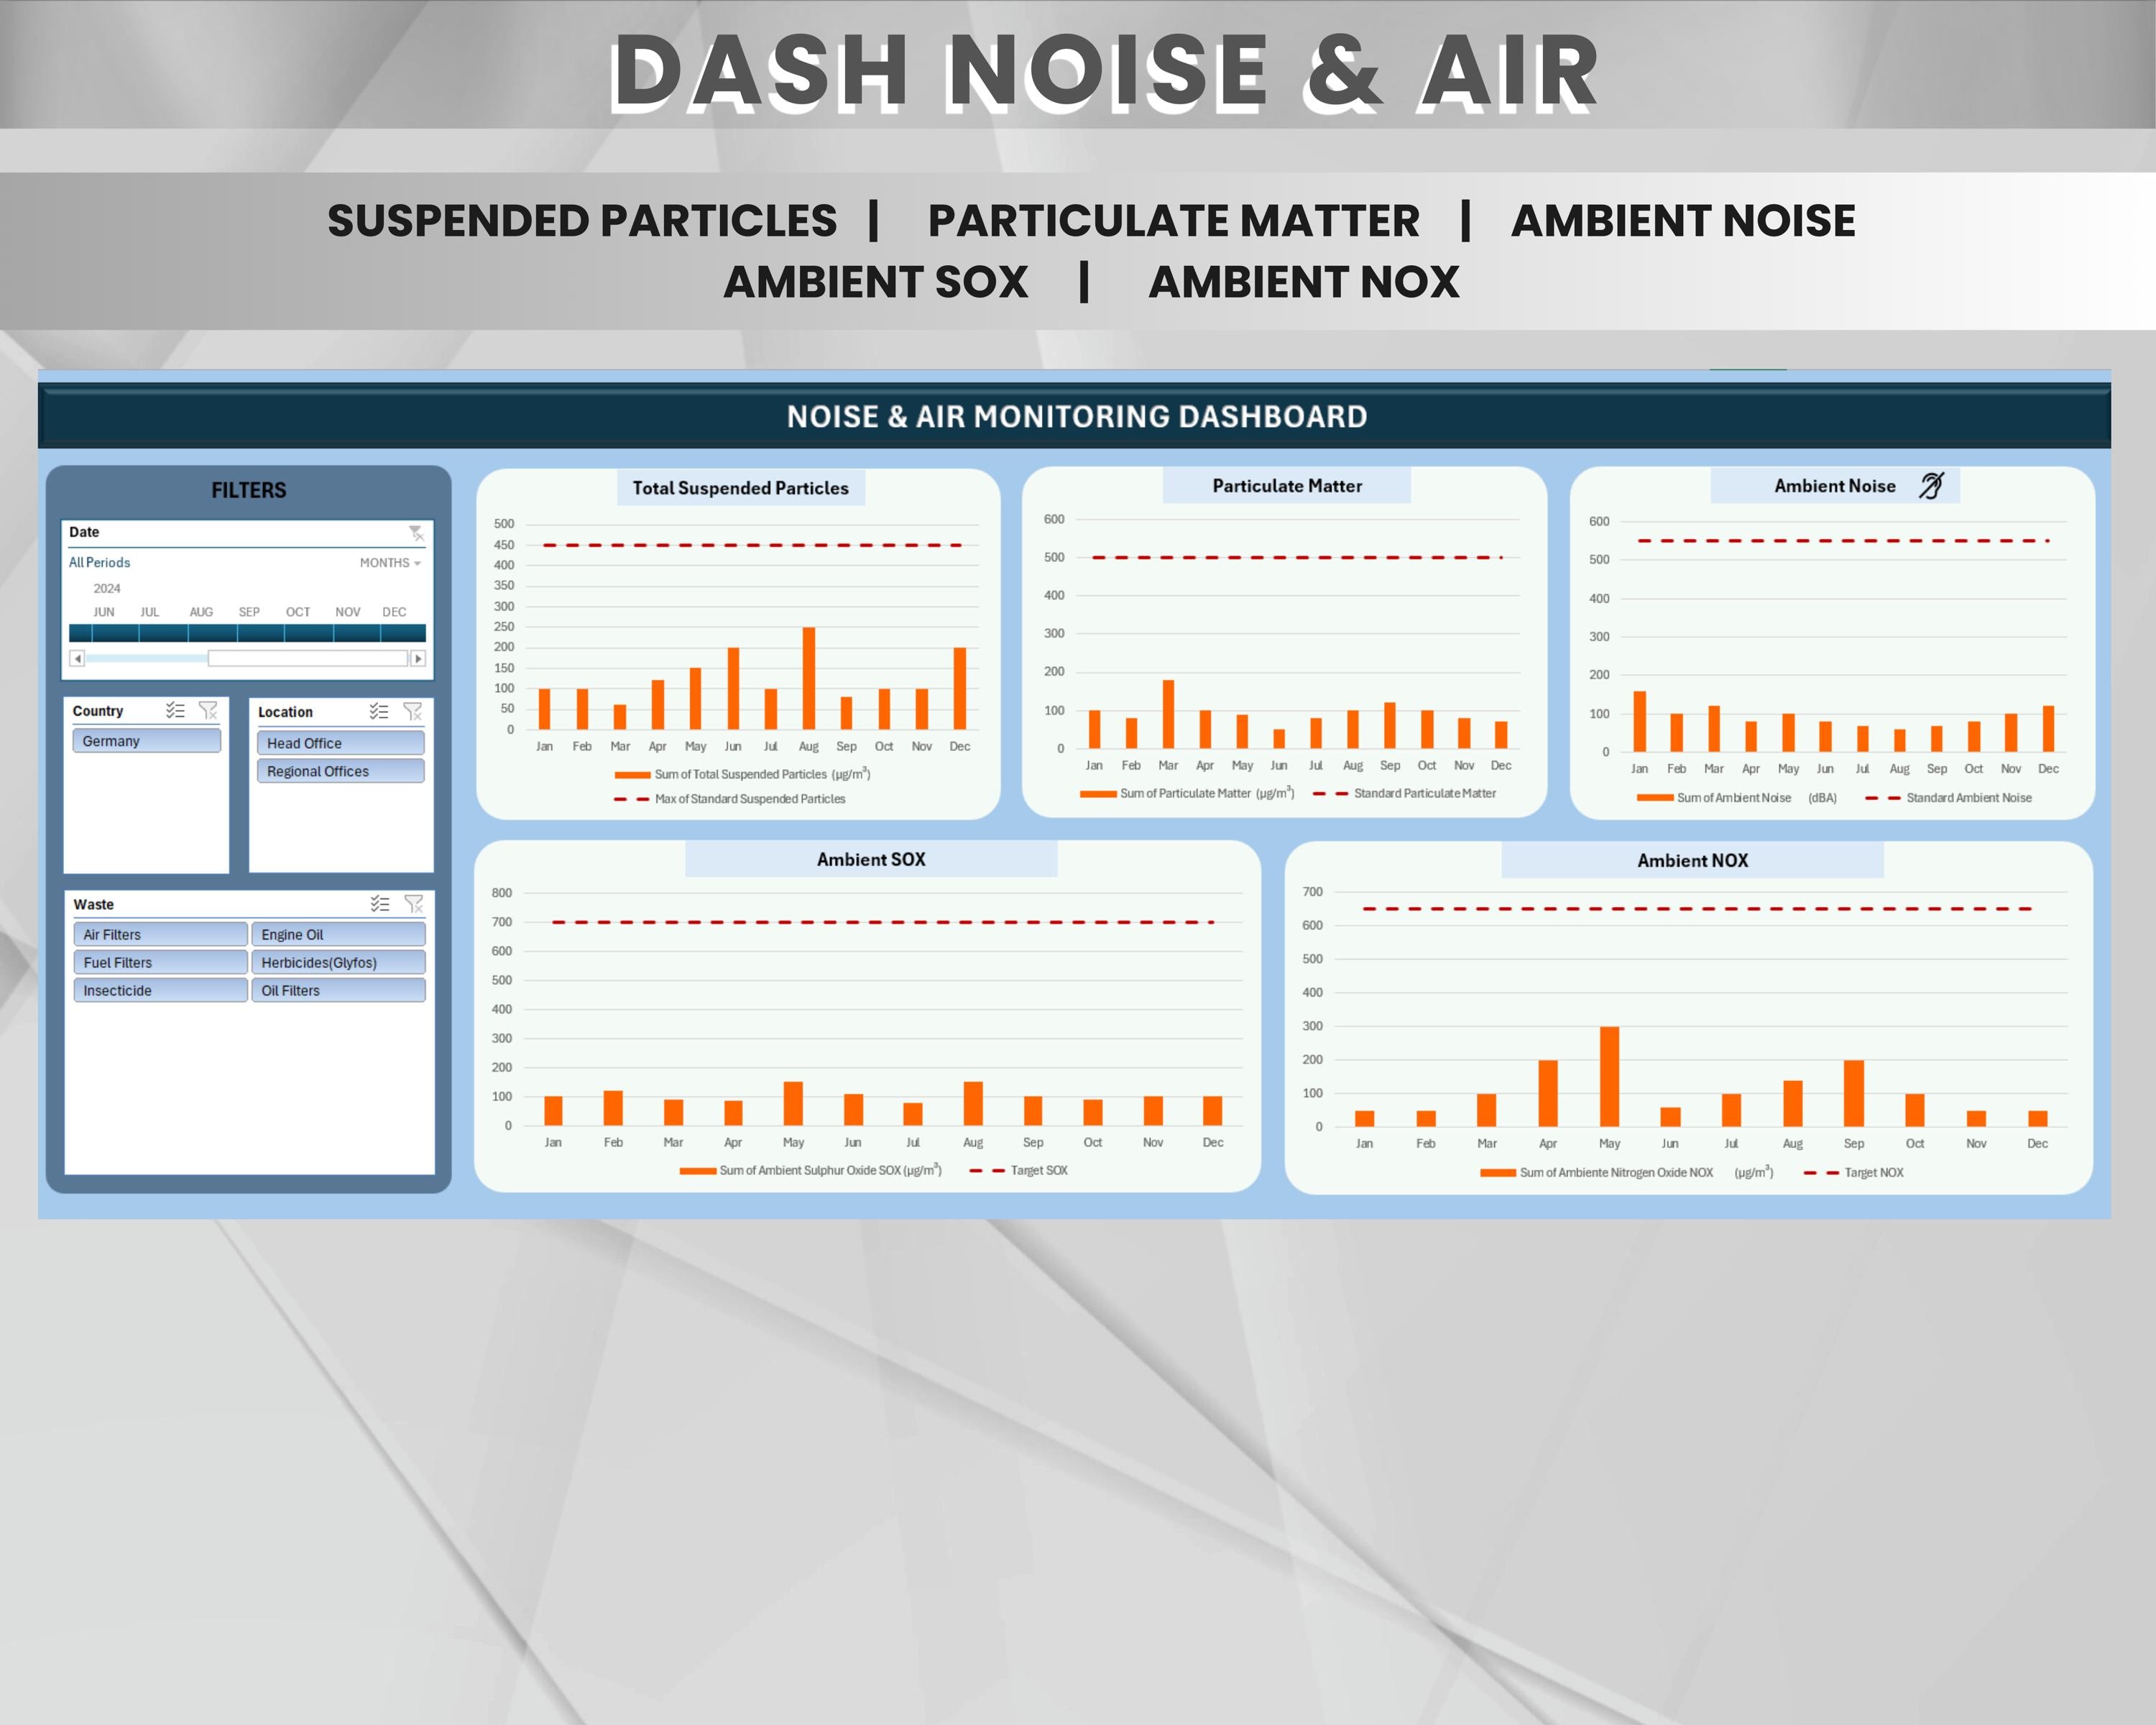Open the MONTHS dropdown in the Date filter
Viewport: 2156px width, 1725px height.
(x=390, y=562)
